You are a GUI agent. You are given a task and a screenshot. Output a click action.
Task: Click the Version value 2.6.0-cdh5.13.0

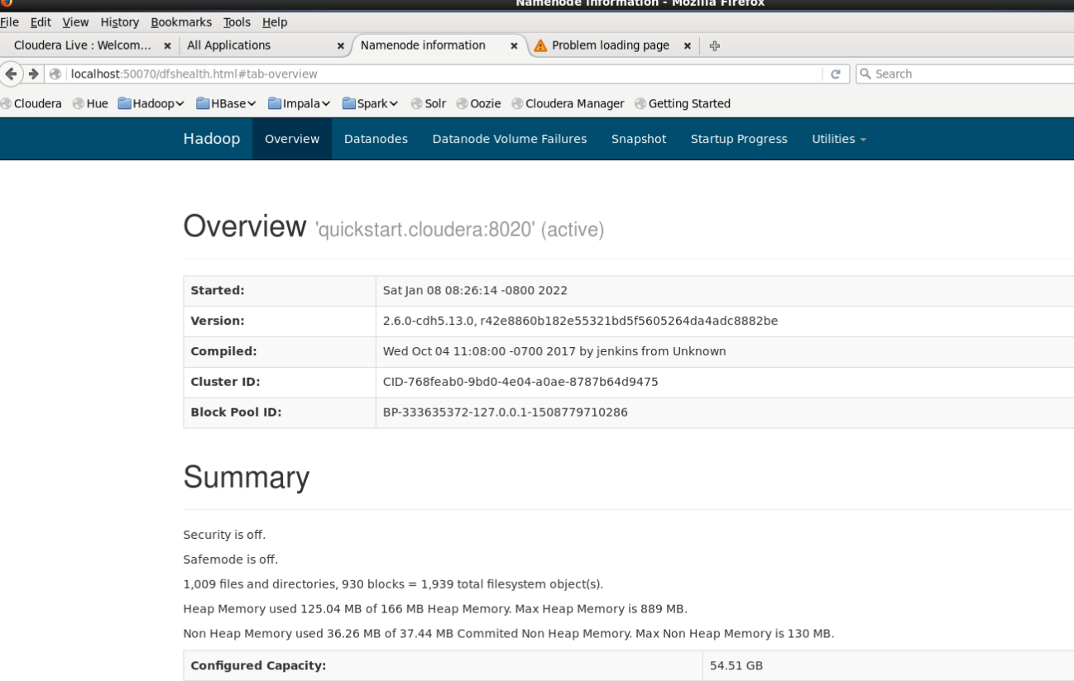580,321
